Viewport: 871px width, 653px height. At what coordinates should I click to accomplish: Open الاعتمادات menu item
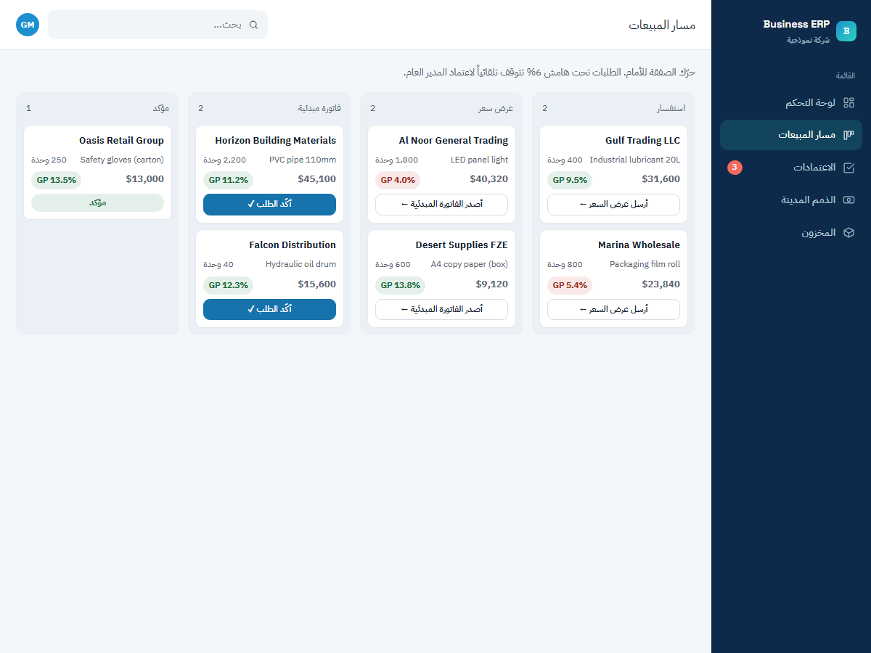[791, 168]
